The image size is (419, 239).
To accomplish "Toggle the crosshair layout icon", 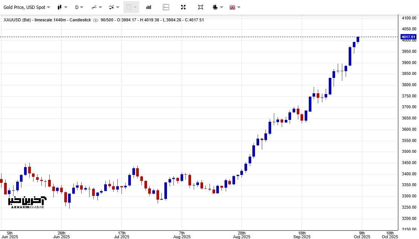I will (x=166, y=7).
